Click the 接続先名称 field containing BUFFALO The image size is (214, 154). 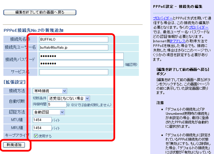(73, 39)
